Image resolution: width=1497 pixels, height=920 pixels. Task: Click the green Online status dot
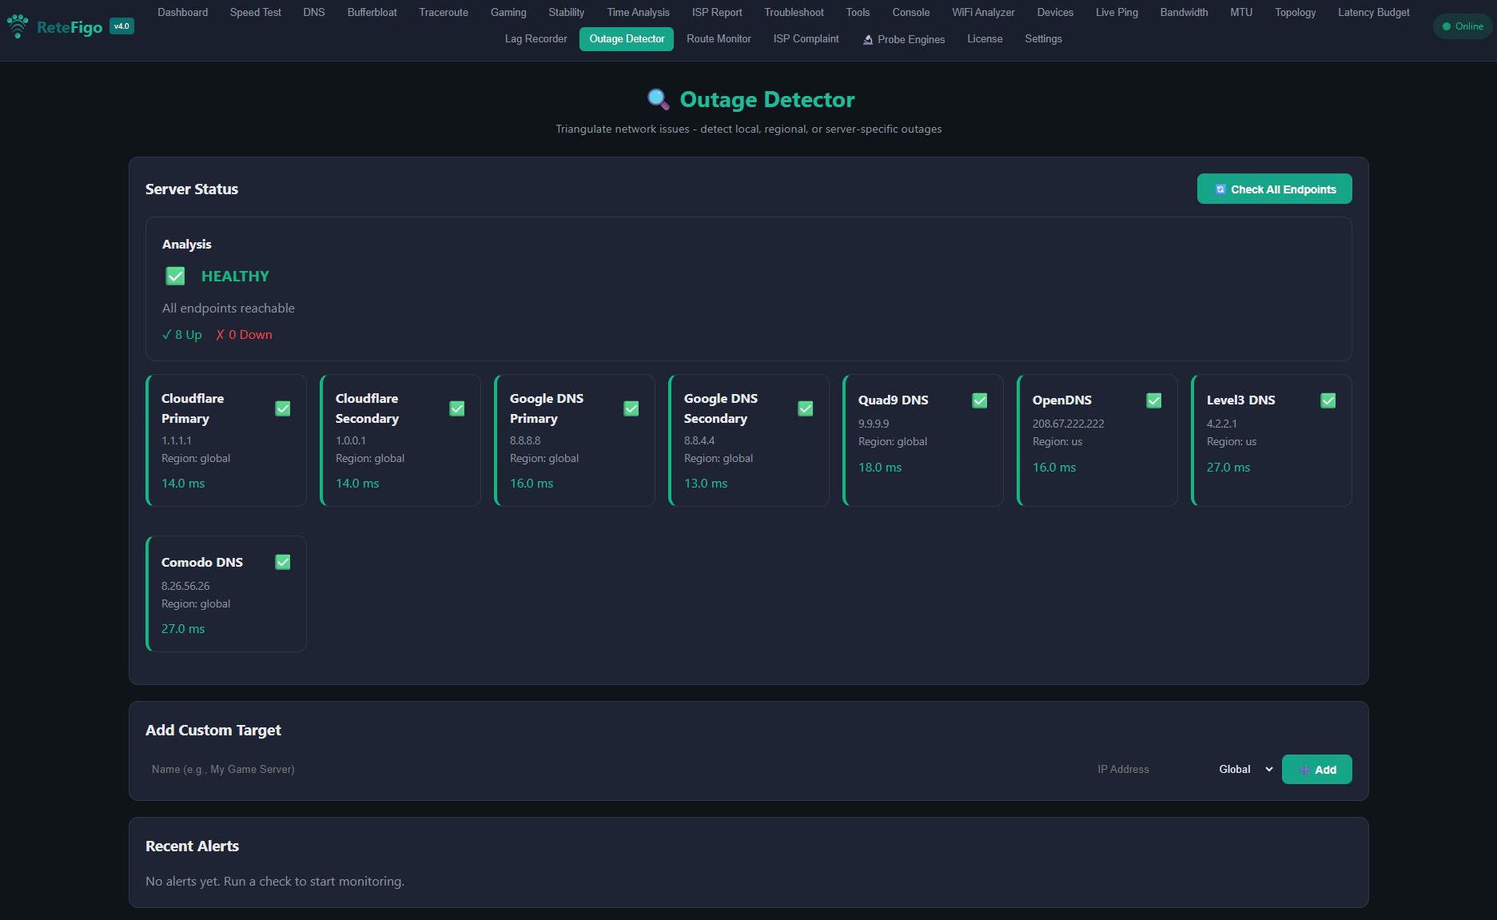[x=1446, y=26]
